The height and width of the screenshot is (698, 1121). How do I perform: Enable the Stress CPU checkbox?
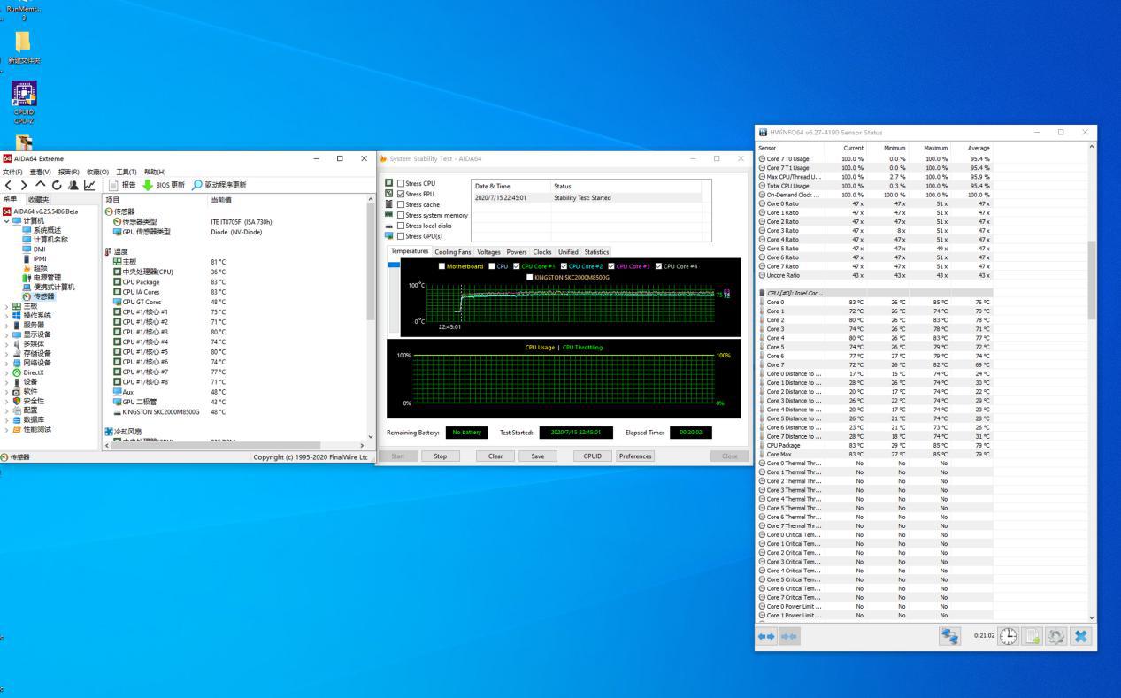point(401,183)
